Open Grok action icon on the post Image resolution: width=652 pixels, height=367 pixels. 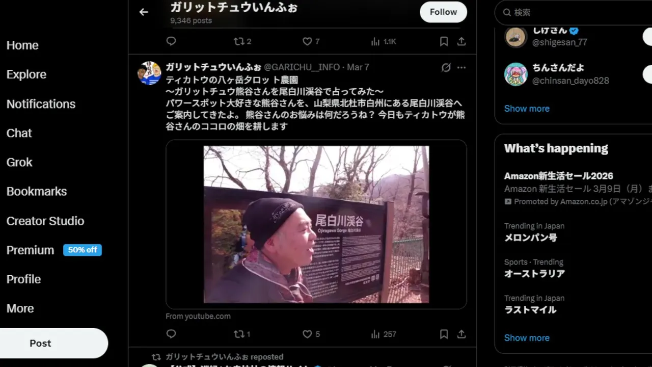[x=446, y=67]
